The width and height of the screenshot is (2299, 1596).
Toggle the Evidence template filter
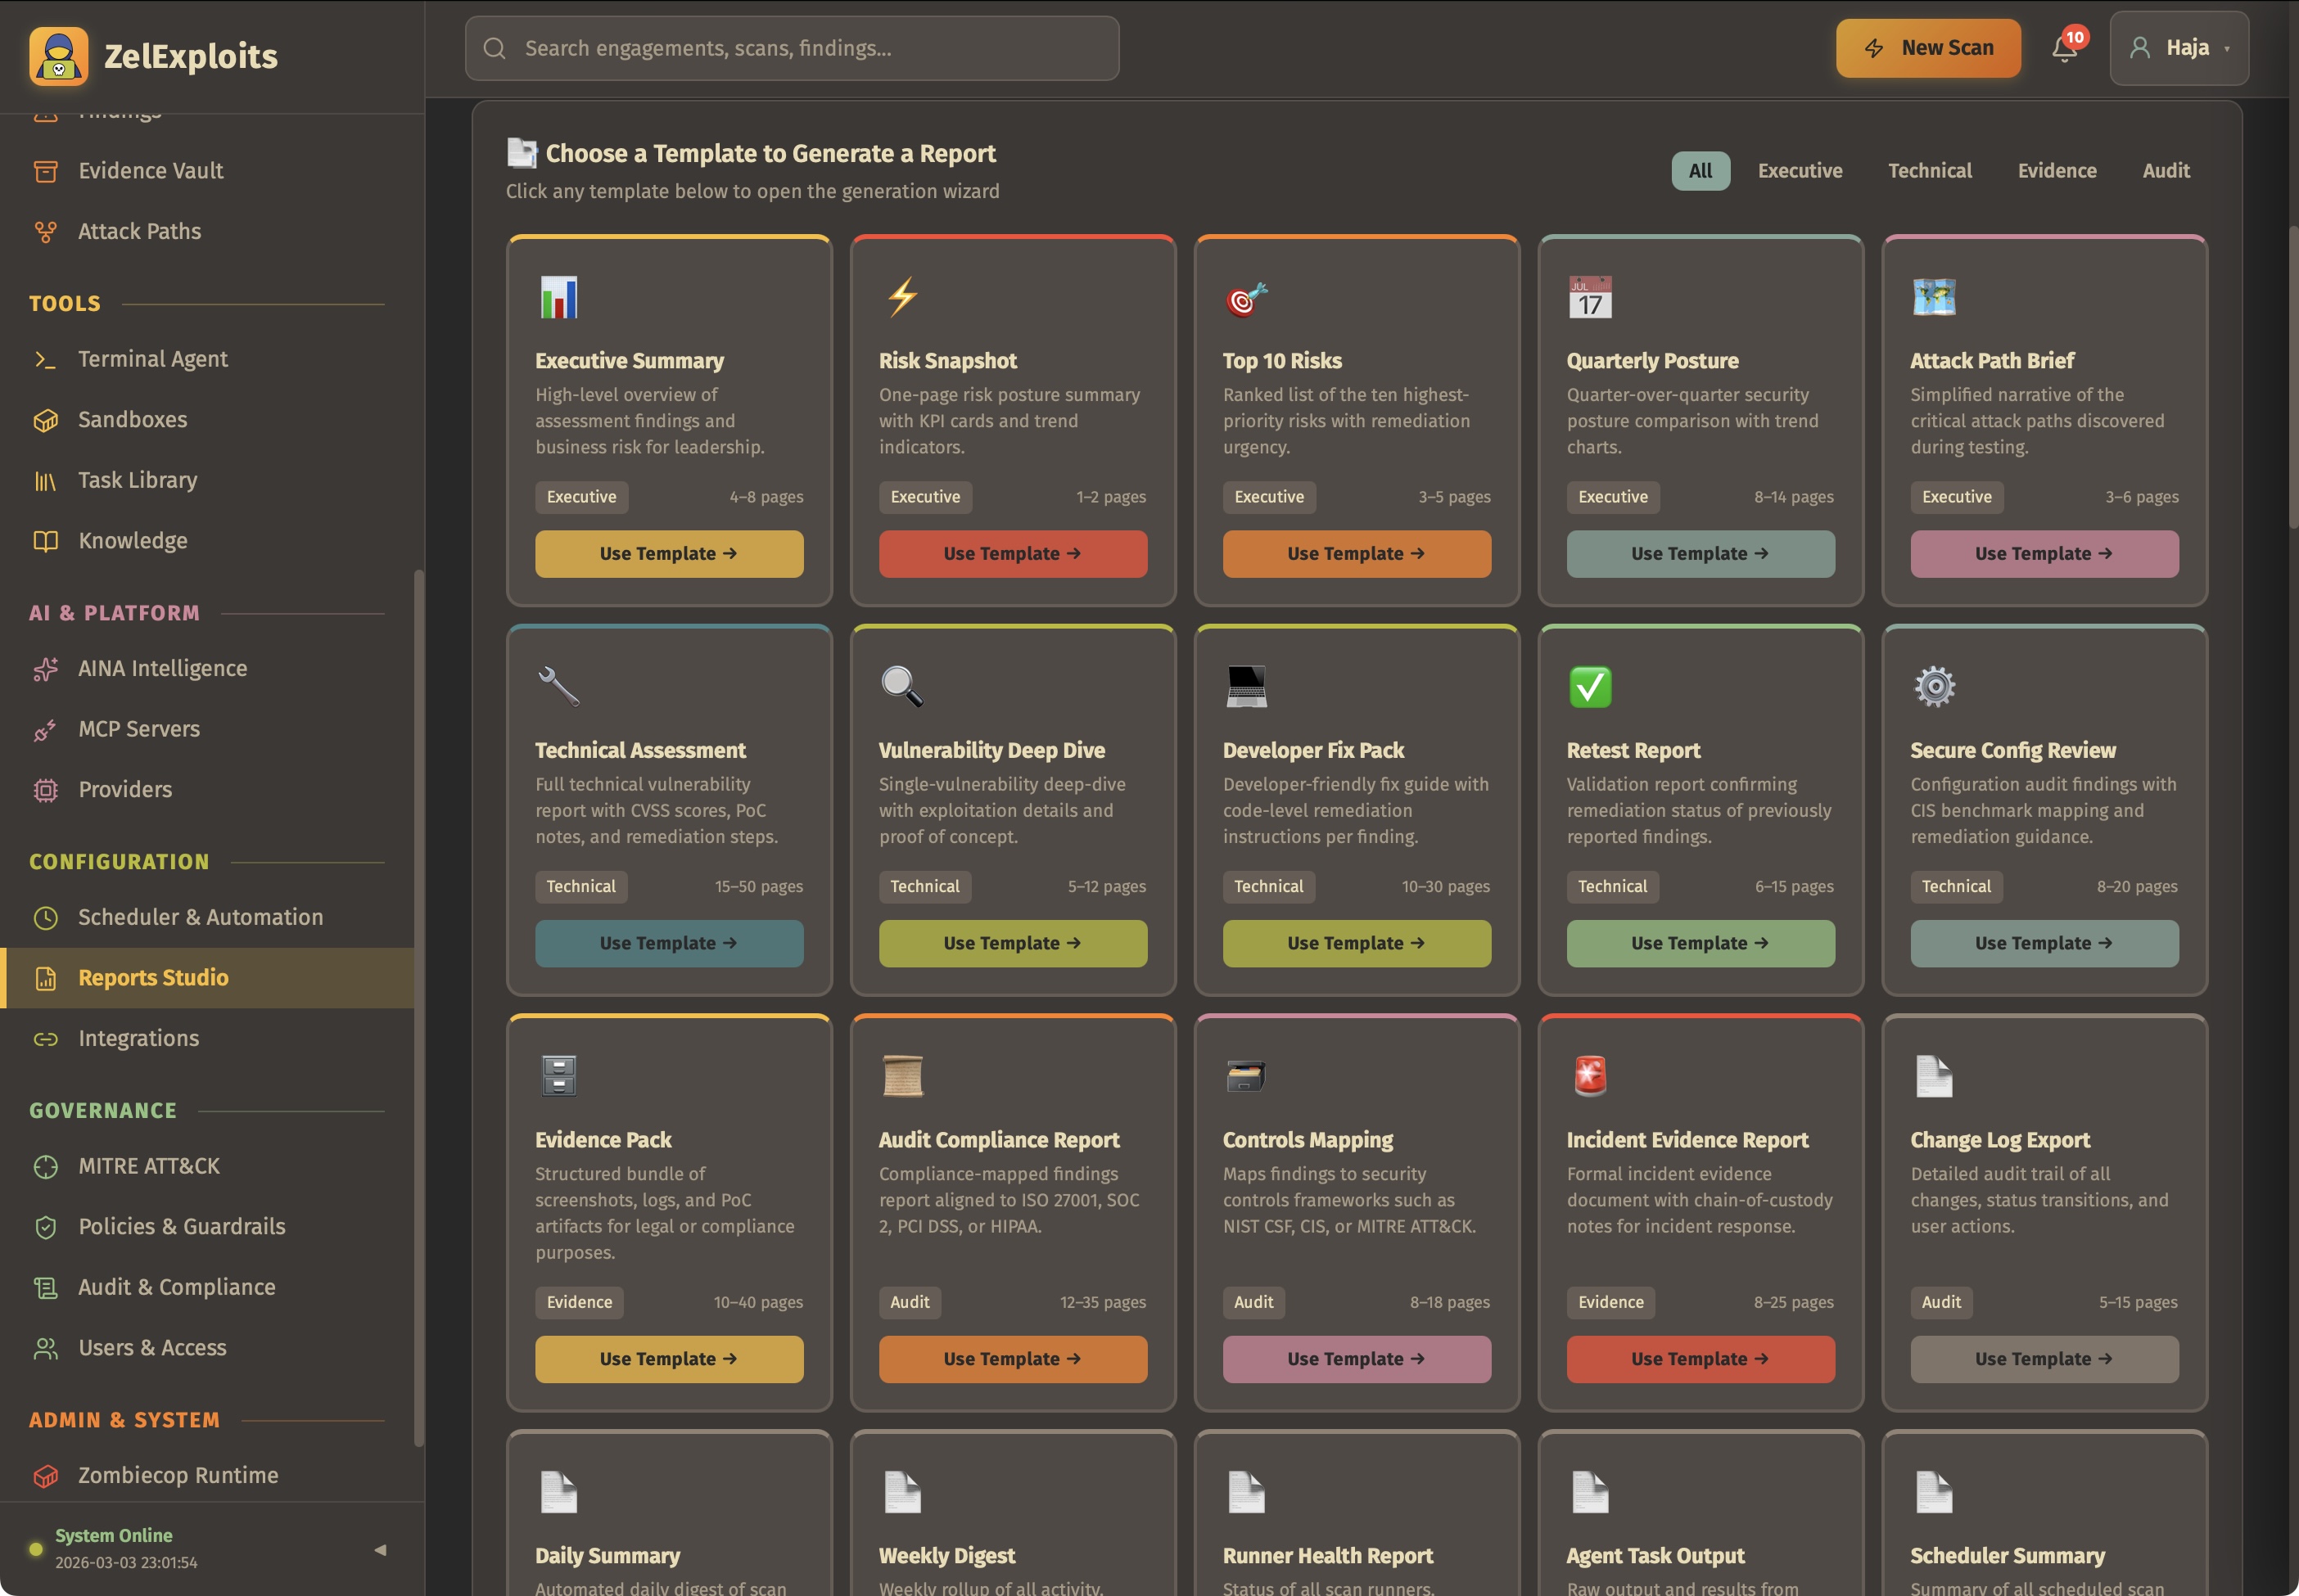coord(2055,170)
